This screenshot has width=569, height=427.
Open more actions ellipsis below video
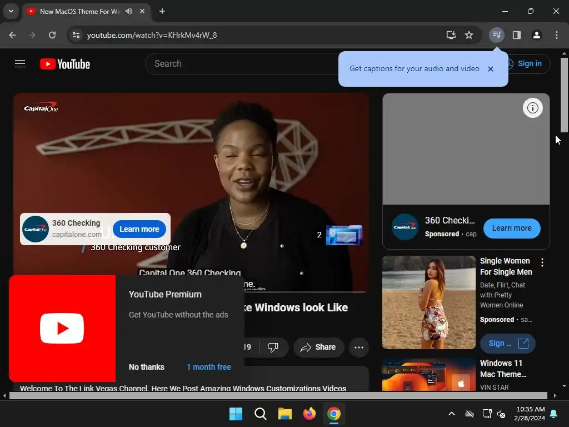click(x=358, y=347)
